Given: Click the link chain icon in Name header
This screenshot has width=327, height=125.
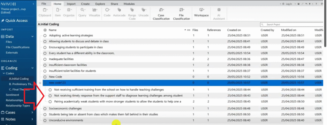Looking at the screenshot, I should (189, 30).
